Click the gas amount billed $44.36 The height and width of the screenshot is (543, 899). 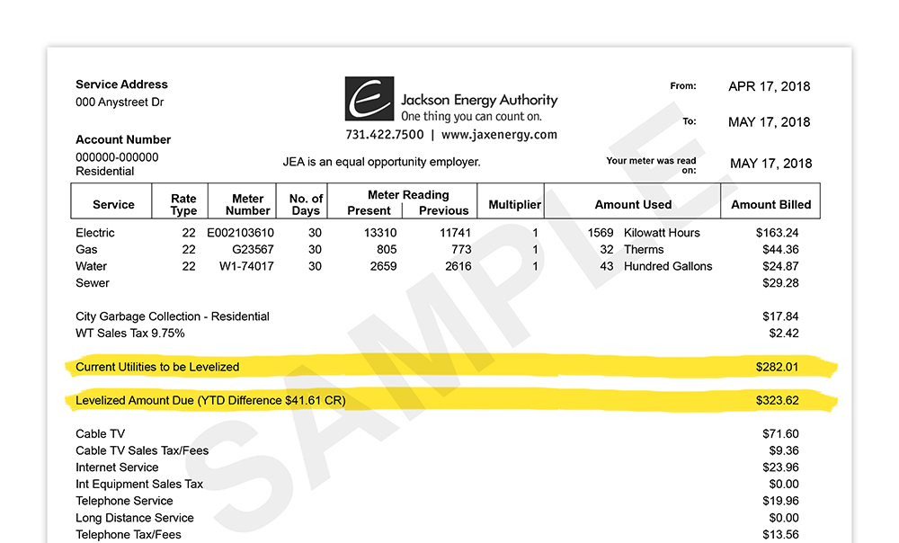click(780, 249)
